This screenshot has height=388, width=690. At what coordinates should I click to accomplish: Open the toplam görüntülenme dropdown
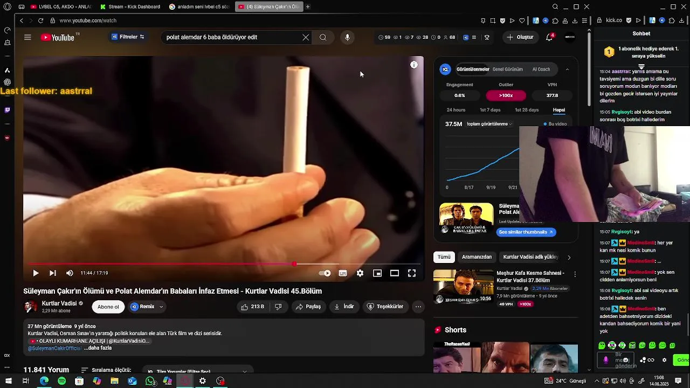click(x=489, y=124)
